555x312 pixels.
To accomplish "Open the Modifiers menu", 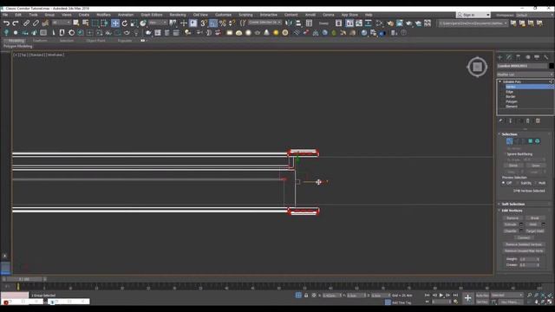I will (x=103, y=15).
